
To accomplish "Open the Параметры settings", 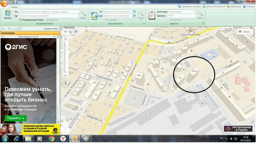I will pos(235,7).
